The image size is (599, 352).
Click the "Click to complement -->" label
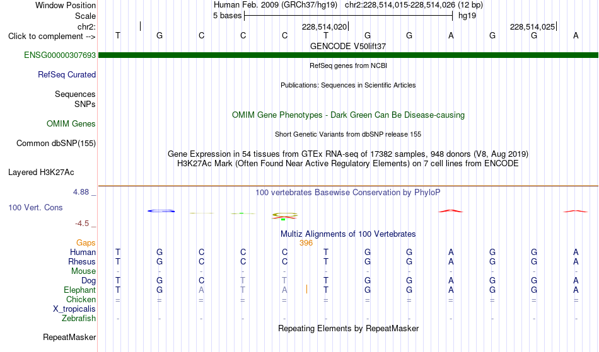(x=52, y=37)
